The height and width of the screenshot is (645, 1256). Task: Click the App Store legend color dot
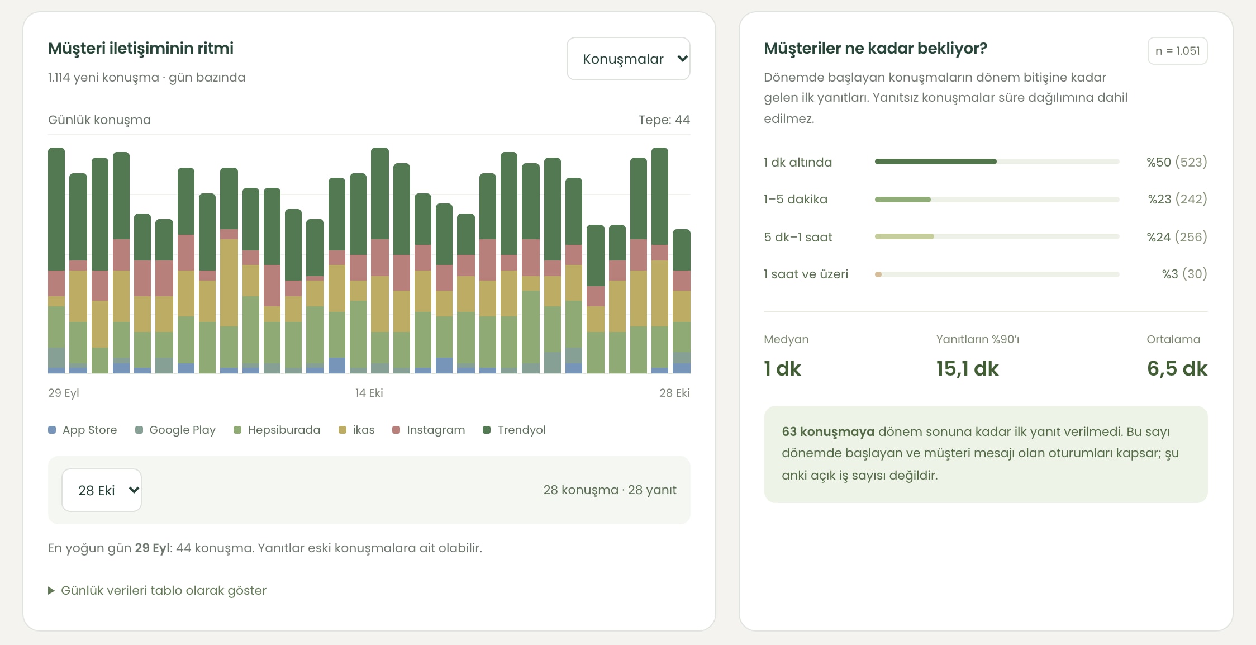[52, 430]
